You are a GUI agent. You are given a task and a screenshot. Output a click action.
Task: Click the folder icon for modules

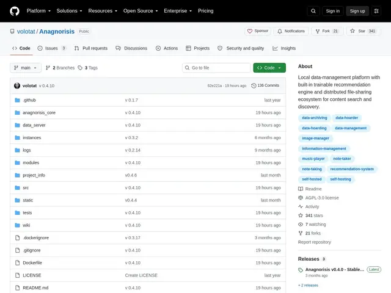[x=17, y=163]
